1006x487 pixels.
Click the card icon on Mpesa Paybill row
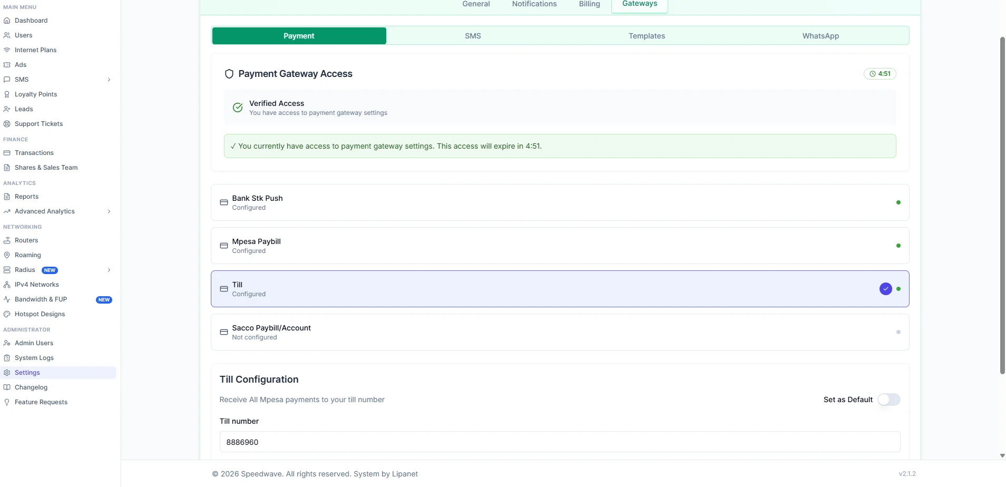tap(224, 246)
